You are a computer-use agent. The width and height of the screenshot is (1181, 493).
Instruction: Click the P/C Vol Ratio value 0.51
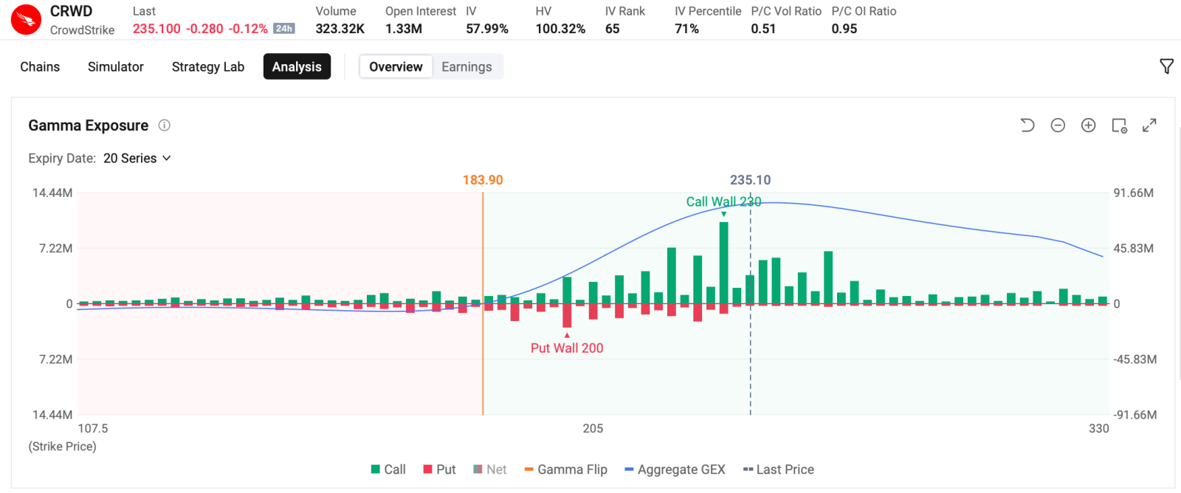[x=763, y=29]
